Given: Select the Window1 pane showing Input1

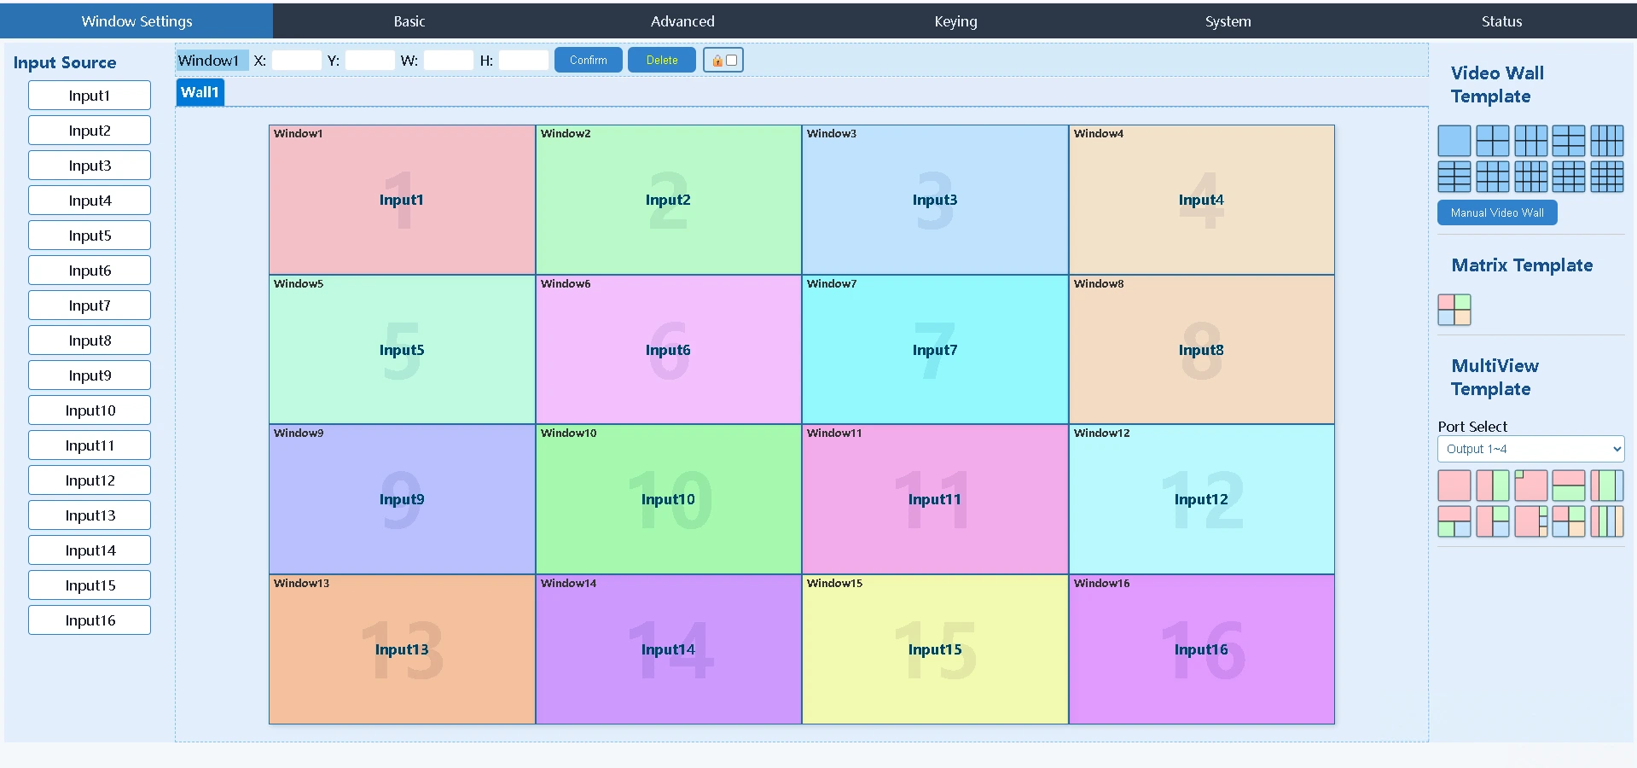Looking at the screenshot, I should click(402, 200).
